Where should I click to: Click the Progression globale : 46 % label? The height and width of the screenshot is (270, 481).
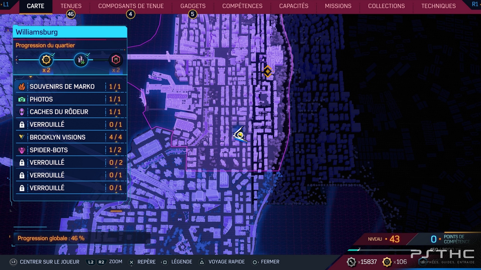[x=51, y=238]
